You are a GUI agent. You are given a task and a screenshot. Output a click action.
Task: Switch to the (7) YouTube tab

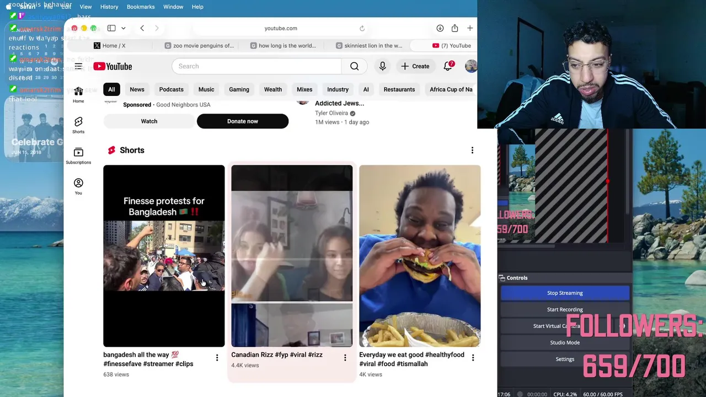(452, 46)
